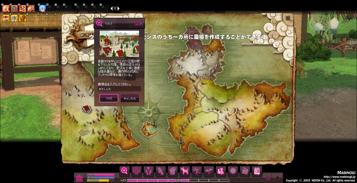Focus the farm name input field

tap(119, 89)
